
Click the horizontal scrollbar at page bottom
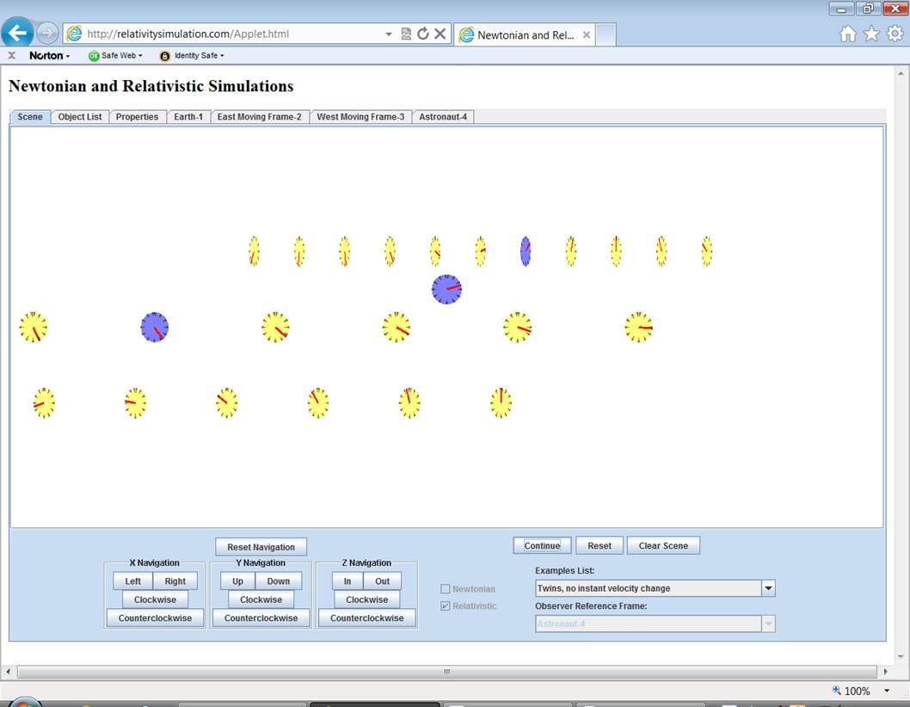[447, 671]
